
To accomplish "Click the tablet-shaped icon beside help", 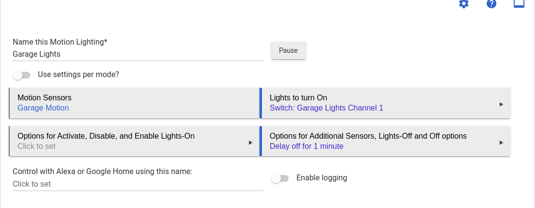I will 519,3.
